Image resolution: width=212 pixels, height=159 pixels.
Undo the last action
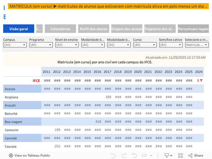tap(113, 156)
